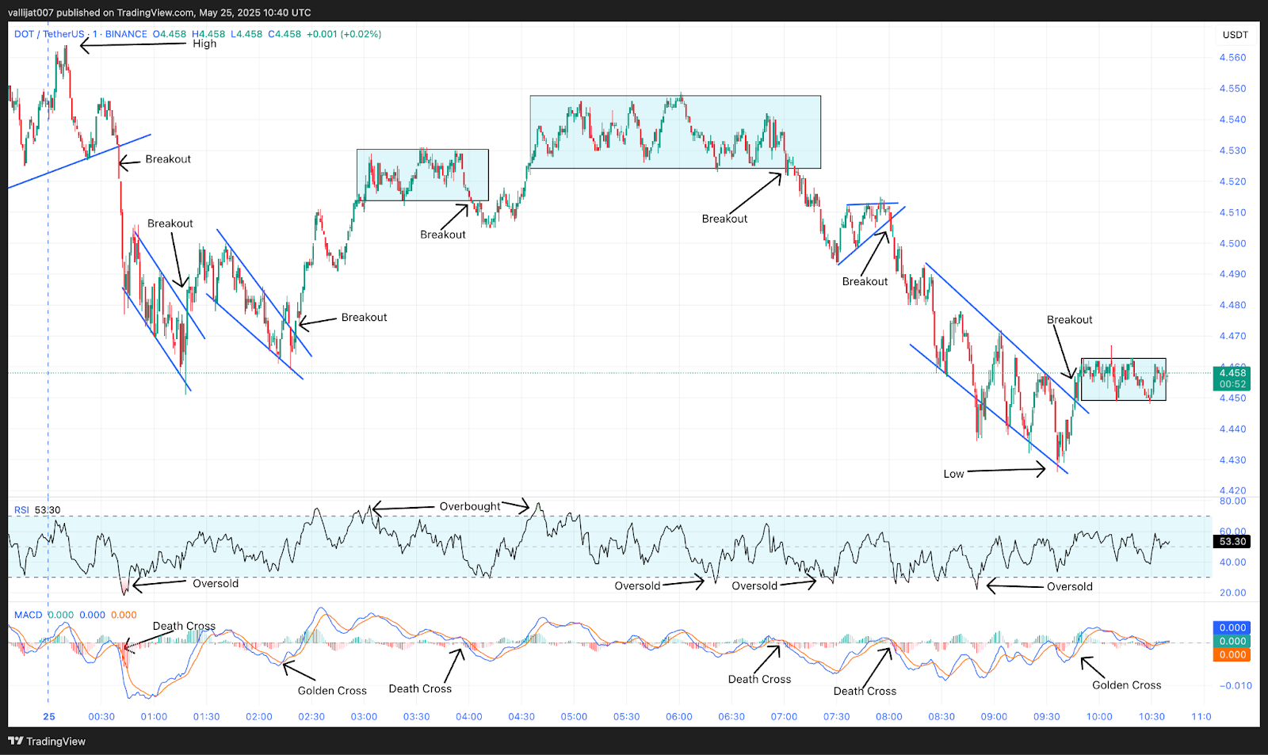Click the header text 'vallijat007 published on TradingView.com'
The width and height of the screenshot is (1268, 755).
[x=101, y=13]
